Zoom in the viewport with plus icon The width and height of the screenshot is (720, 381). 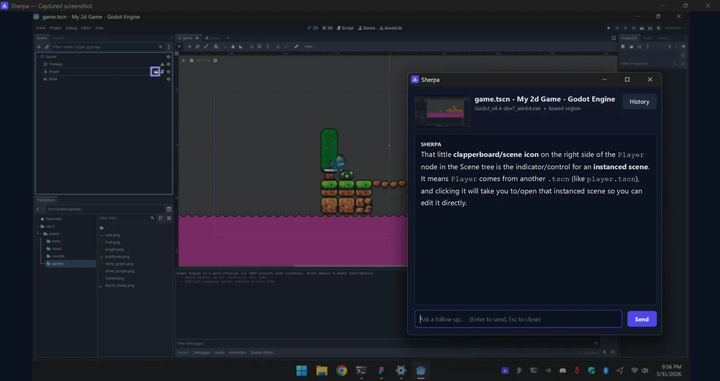[x=215, y=61]
